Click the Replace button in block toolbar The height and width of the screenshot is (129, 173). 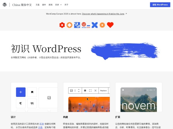click(x=104, y=91)
